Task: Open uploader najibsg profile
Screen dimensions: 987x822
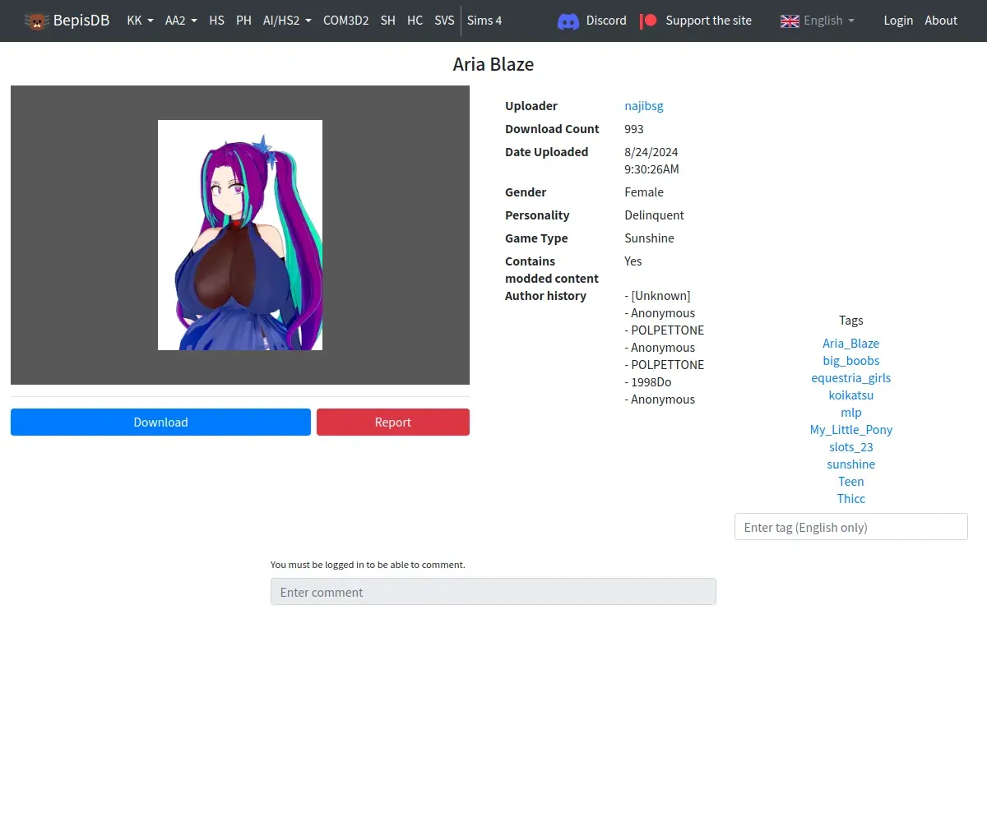Action: point(644,106)
